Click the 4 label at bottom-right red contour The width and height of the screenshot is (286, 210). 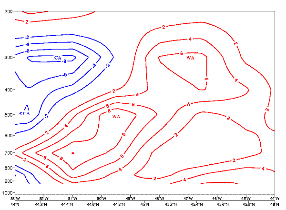[263, 169]
